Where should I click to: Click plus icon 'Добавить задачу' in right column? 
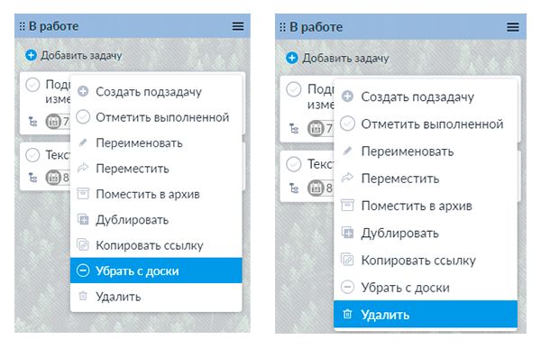click(291, 58)
